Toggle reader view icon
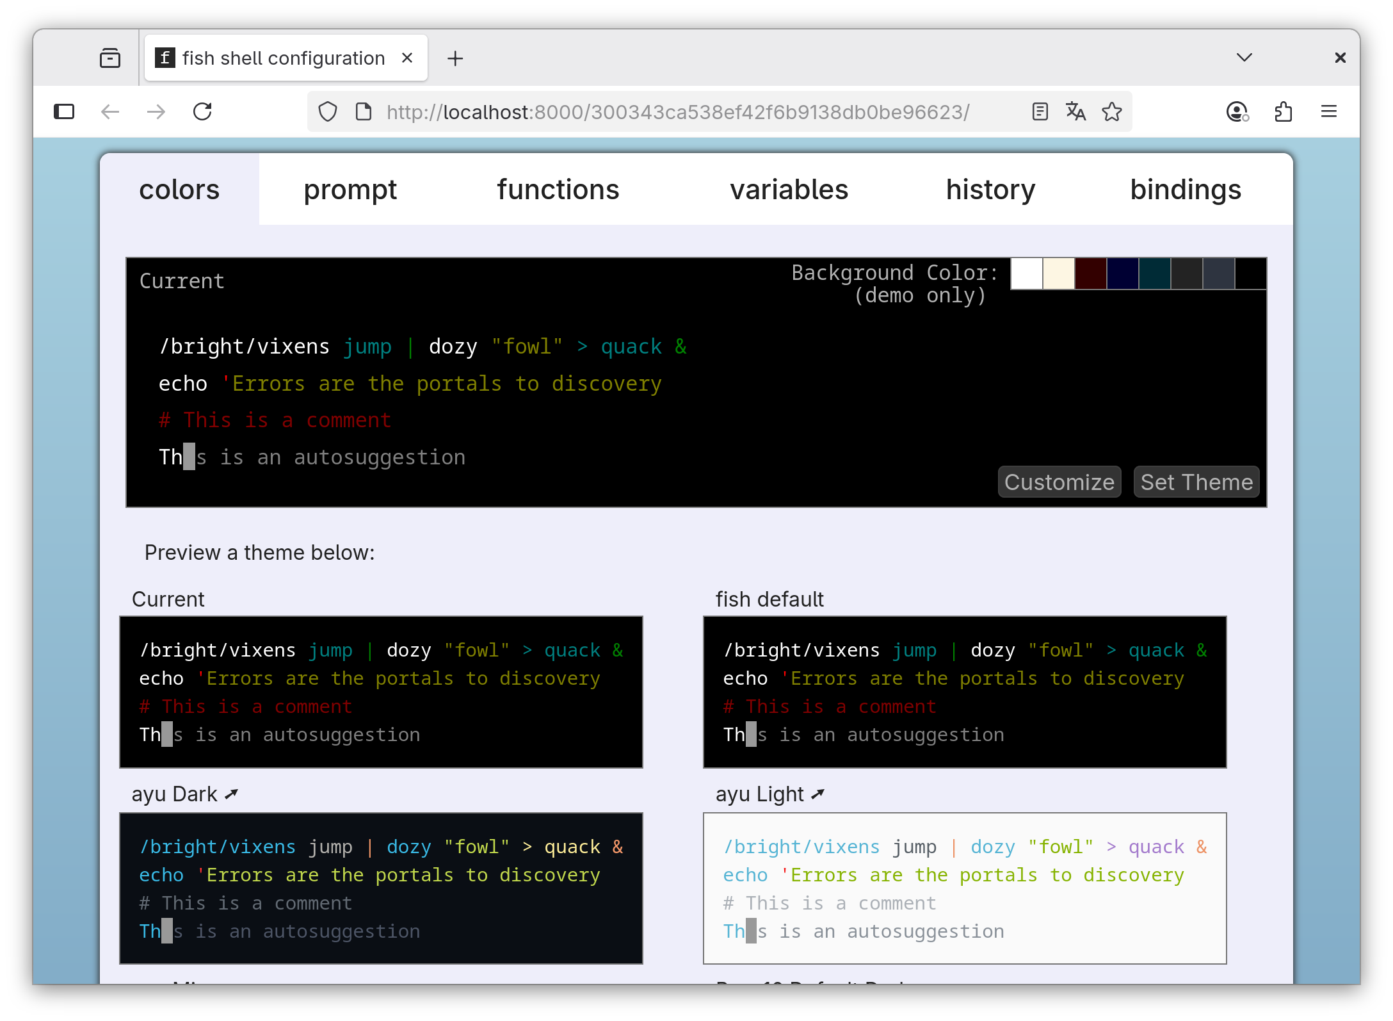This screenshot has height=1021, width=1393. [1040, 112]
